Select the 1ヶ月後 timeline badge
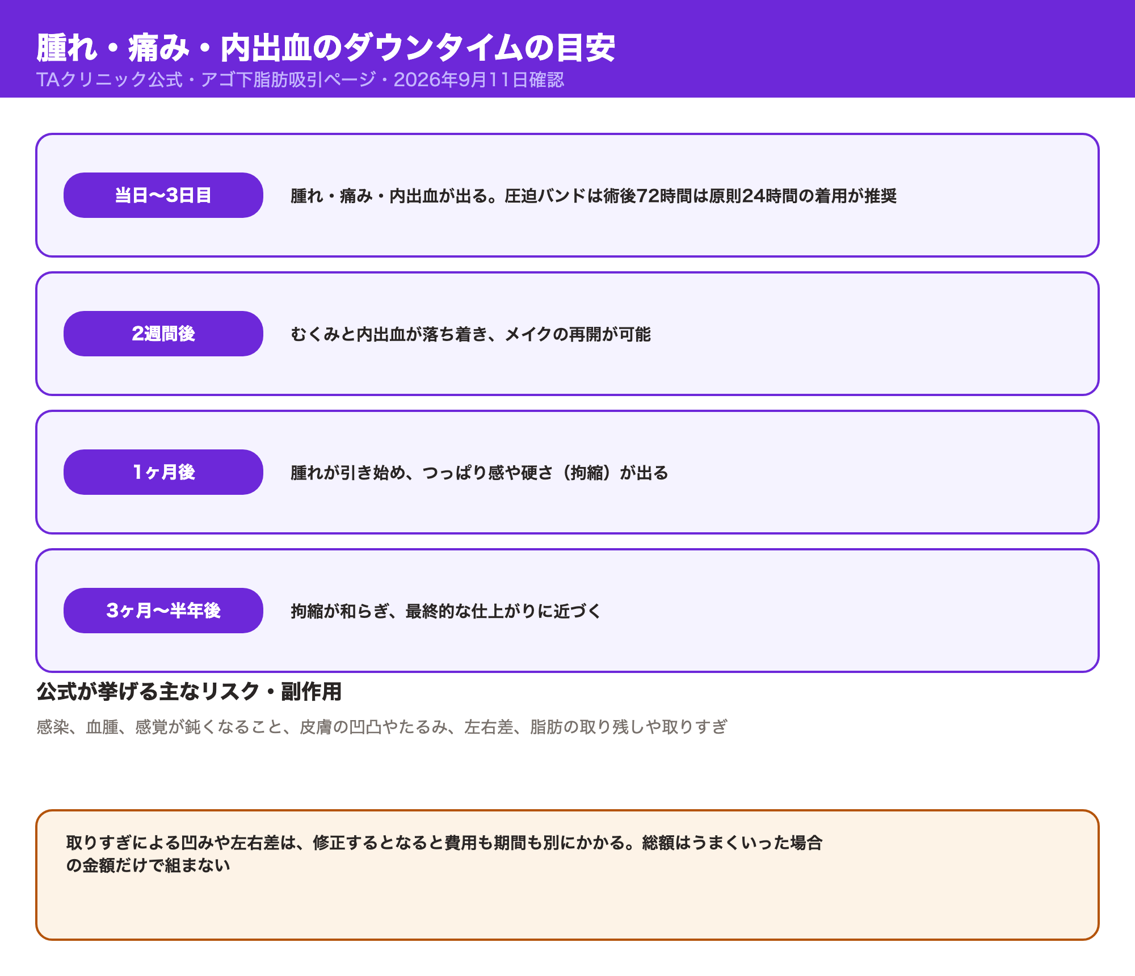 pyautogui.click(x=163, y=472)
